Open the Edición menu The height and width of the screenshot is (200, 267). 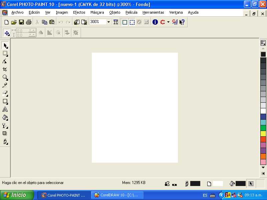34,12
